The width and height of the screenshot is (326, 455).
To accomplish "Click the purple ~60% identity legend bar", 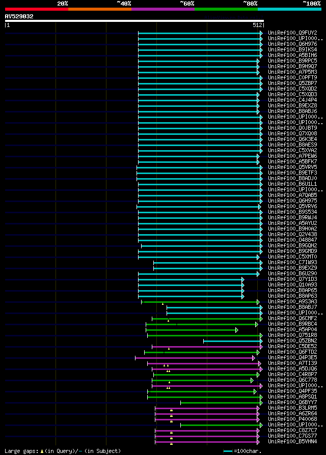I will 163,9.
